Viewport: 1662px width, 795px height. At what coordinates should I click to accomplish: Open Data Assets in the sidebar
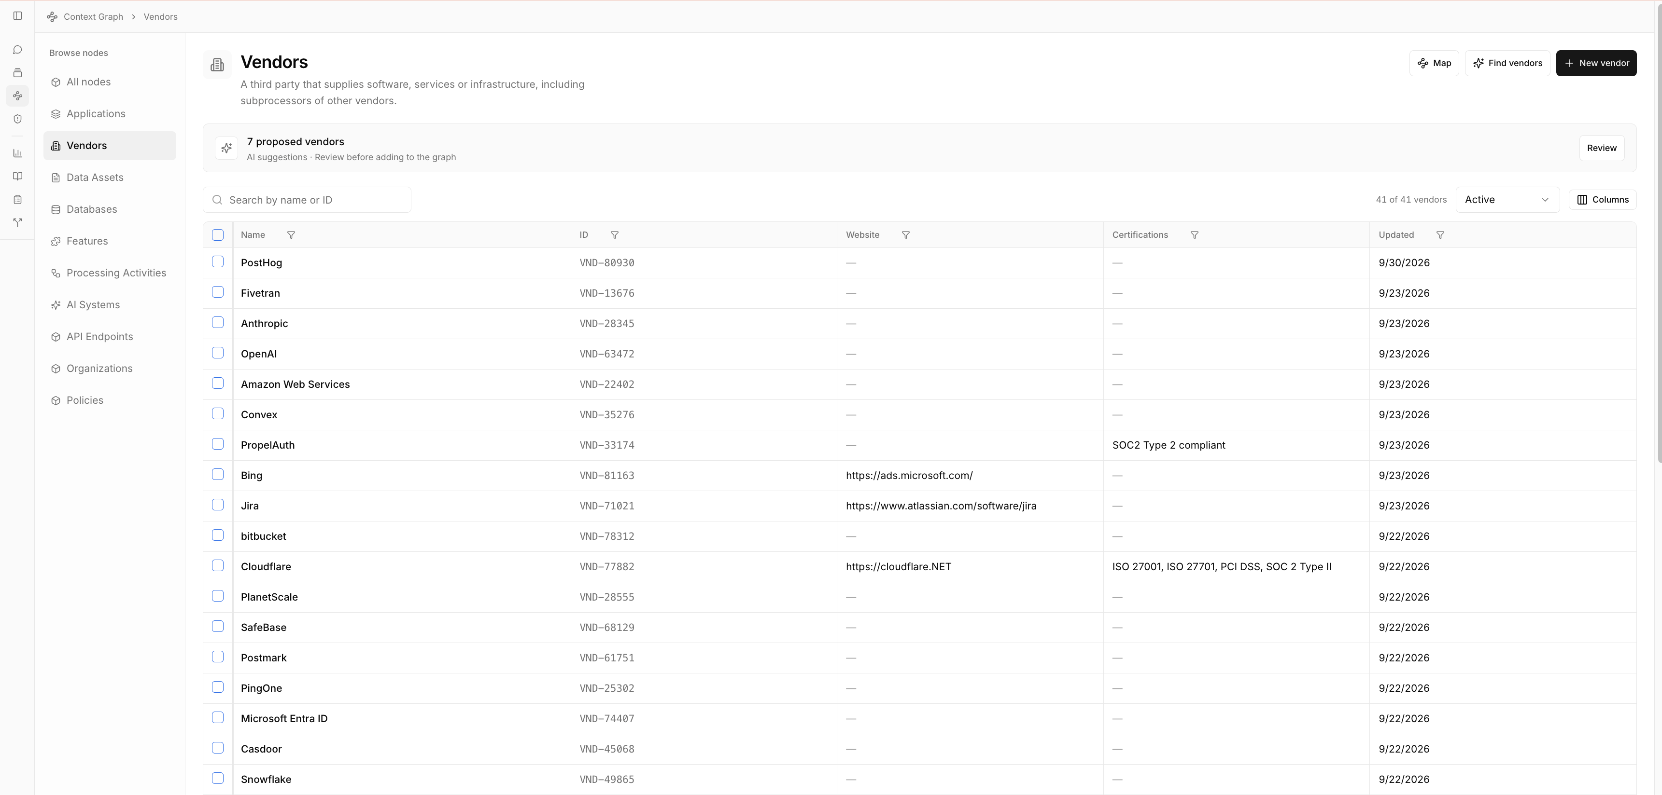pos(110,178)
